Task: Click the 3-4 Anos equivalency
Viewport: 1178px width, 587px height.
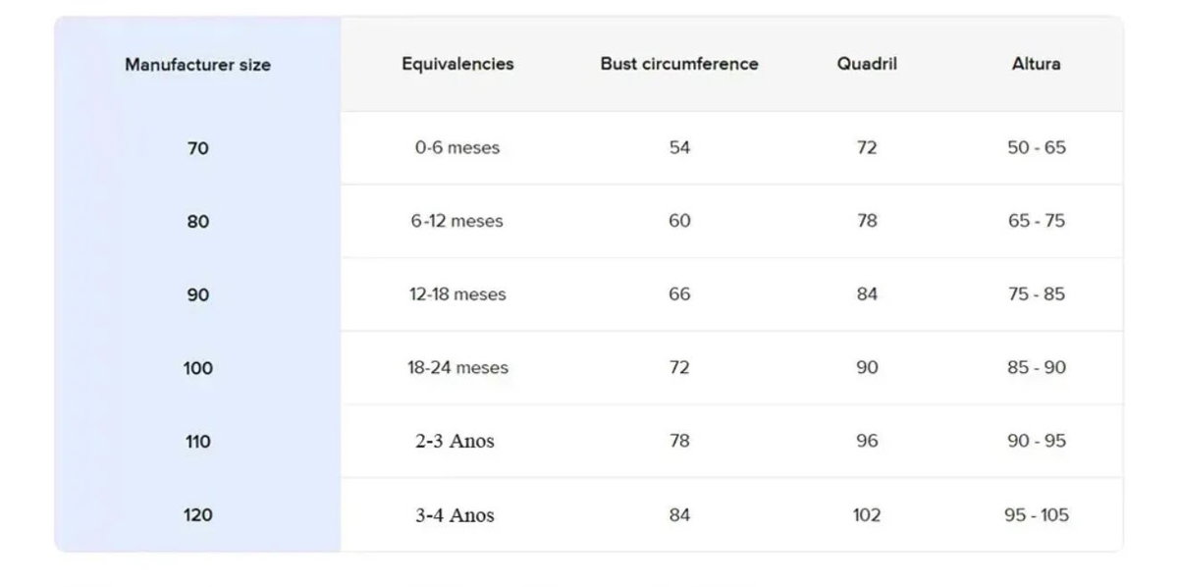Action: (455, 514)
